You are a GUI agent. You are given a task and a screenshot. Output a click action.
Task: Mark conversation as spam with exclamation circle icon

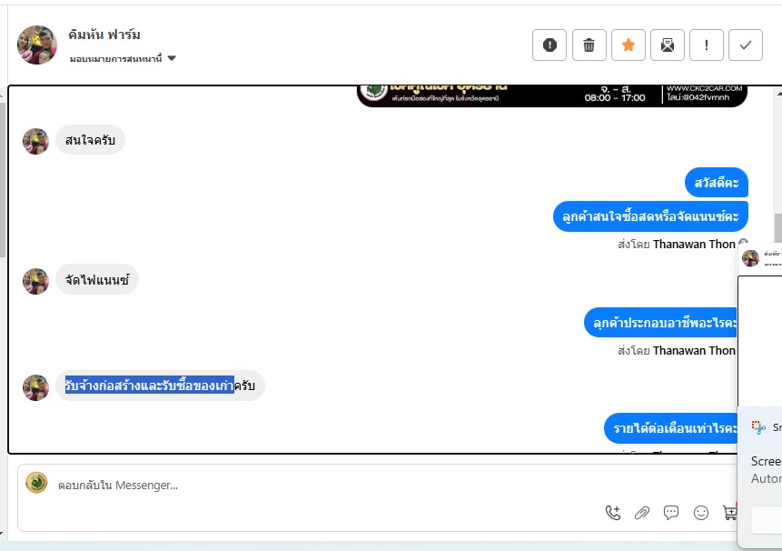click(549, 45)
